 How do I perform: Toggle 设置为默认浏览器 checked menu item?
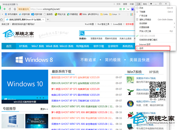(x=150, y=36)
